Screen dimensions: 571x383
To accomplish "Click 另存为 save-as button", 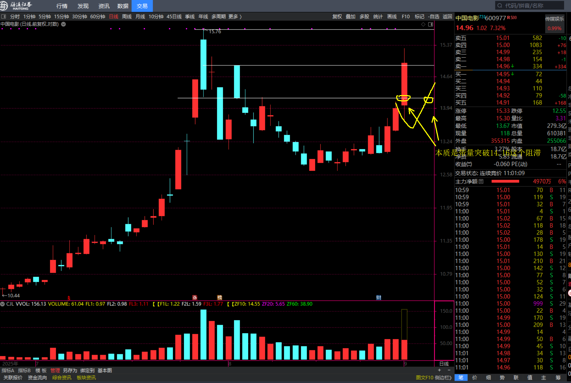I will (70, 370).
